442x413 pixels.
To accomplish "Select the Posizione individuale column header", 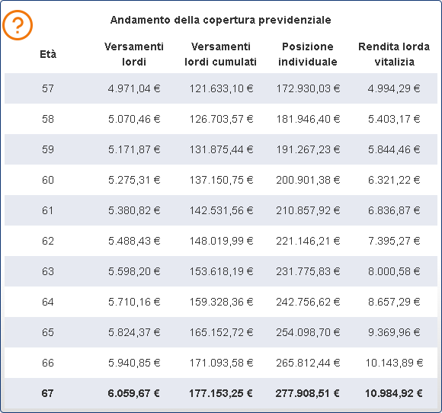I will pyautogui.click(x=308, y=54).
